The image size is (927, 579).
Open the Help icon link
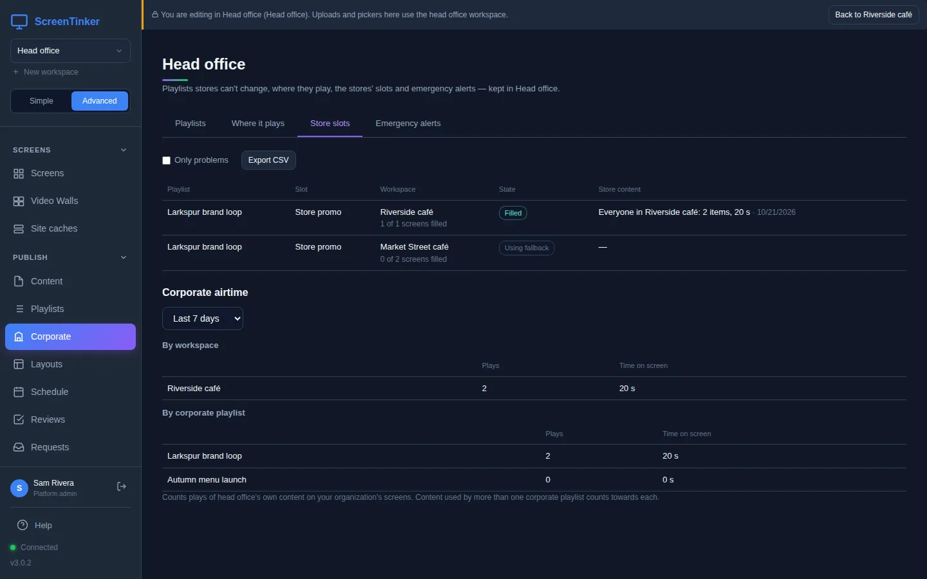pyautogui.click(x=23, y=525)
